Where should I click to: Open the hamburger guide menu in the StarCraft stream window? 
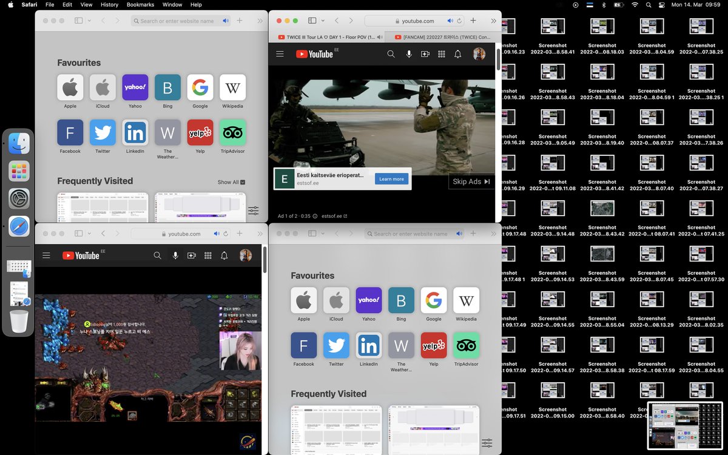point(46,256)
